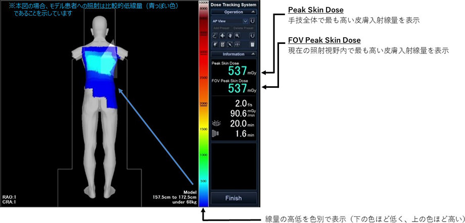Click the horizontal flip tool icon
The height and width of the screenshot is (223, 465).
tap(237, 44)
